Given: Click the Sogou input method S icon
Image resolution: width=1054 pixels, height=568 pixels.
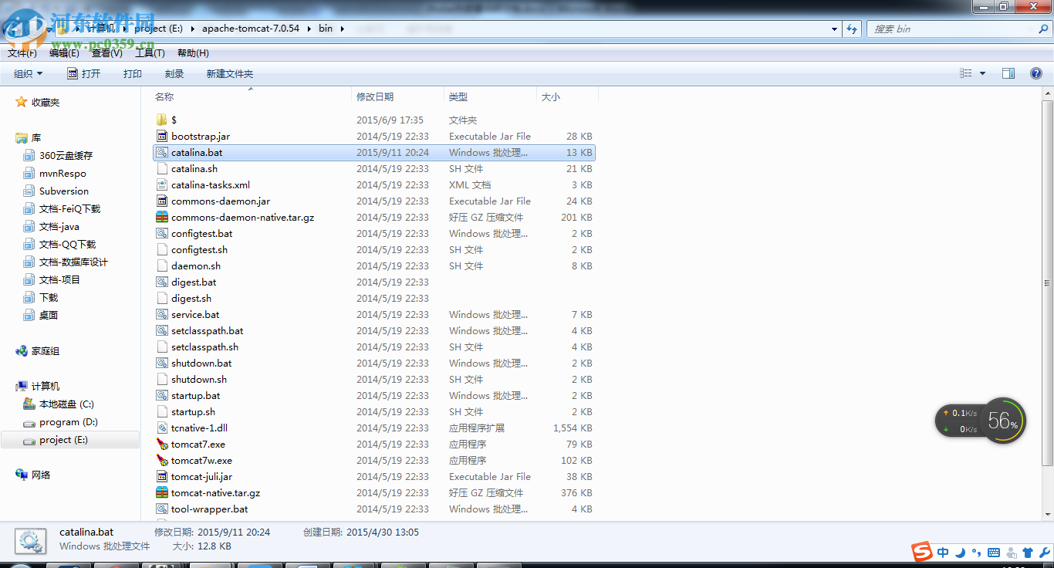Looking at the screenshot, I should coord(922,552).
